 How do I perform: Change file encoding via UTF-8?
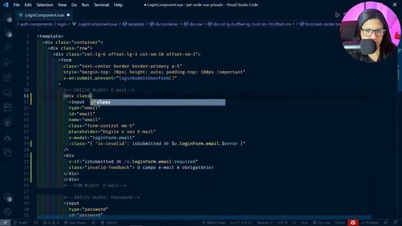[282, 223]
